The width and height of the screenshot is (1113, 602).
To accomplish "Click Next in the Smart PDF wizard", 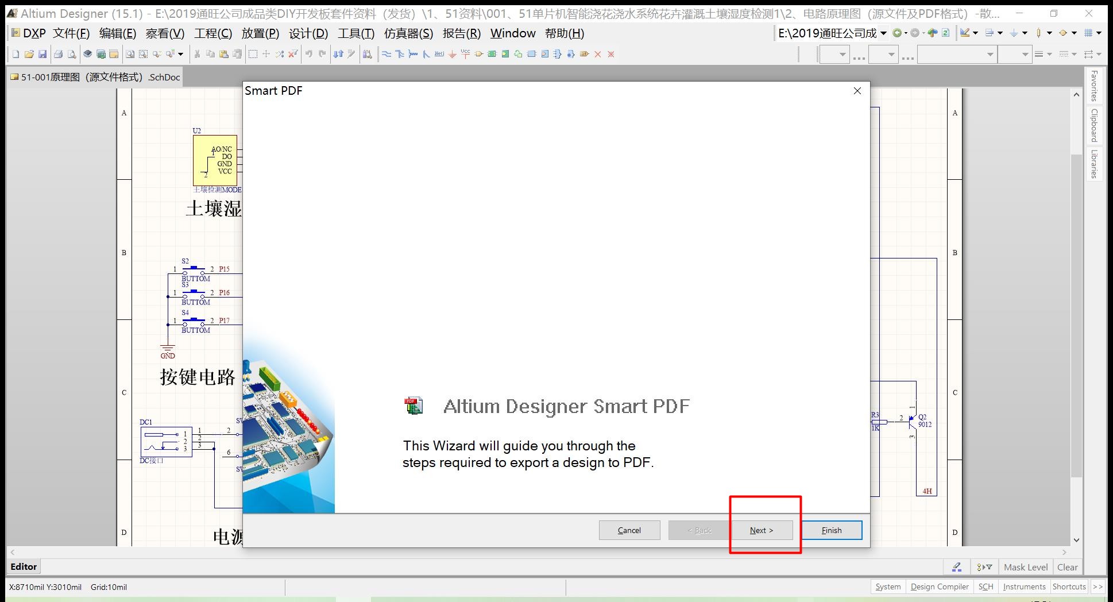I will pyautogui.click(x=762, y=530).
